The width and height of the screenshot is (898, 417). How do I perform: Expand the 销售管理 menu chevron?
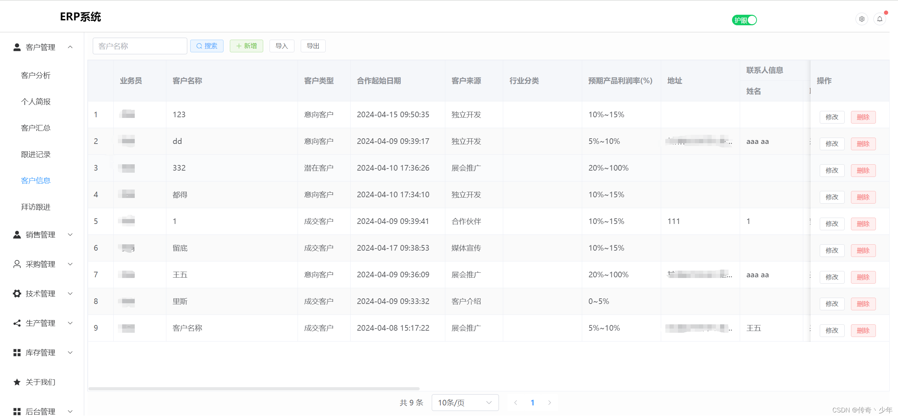tap(70, 234)
